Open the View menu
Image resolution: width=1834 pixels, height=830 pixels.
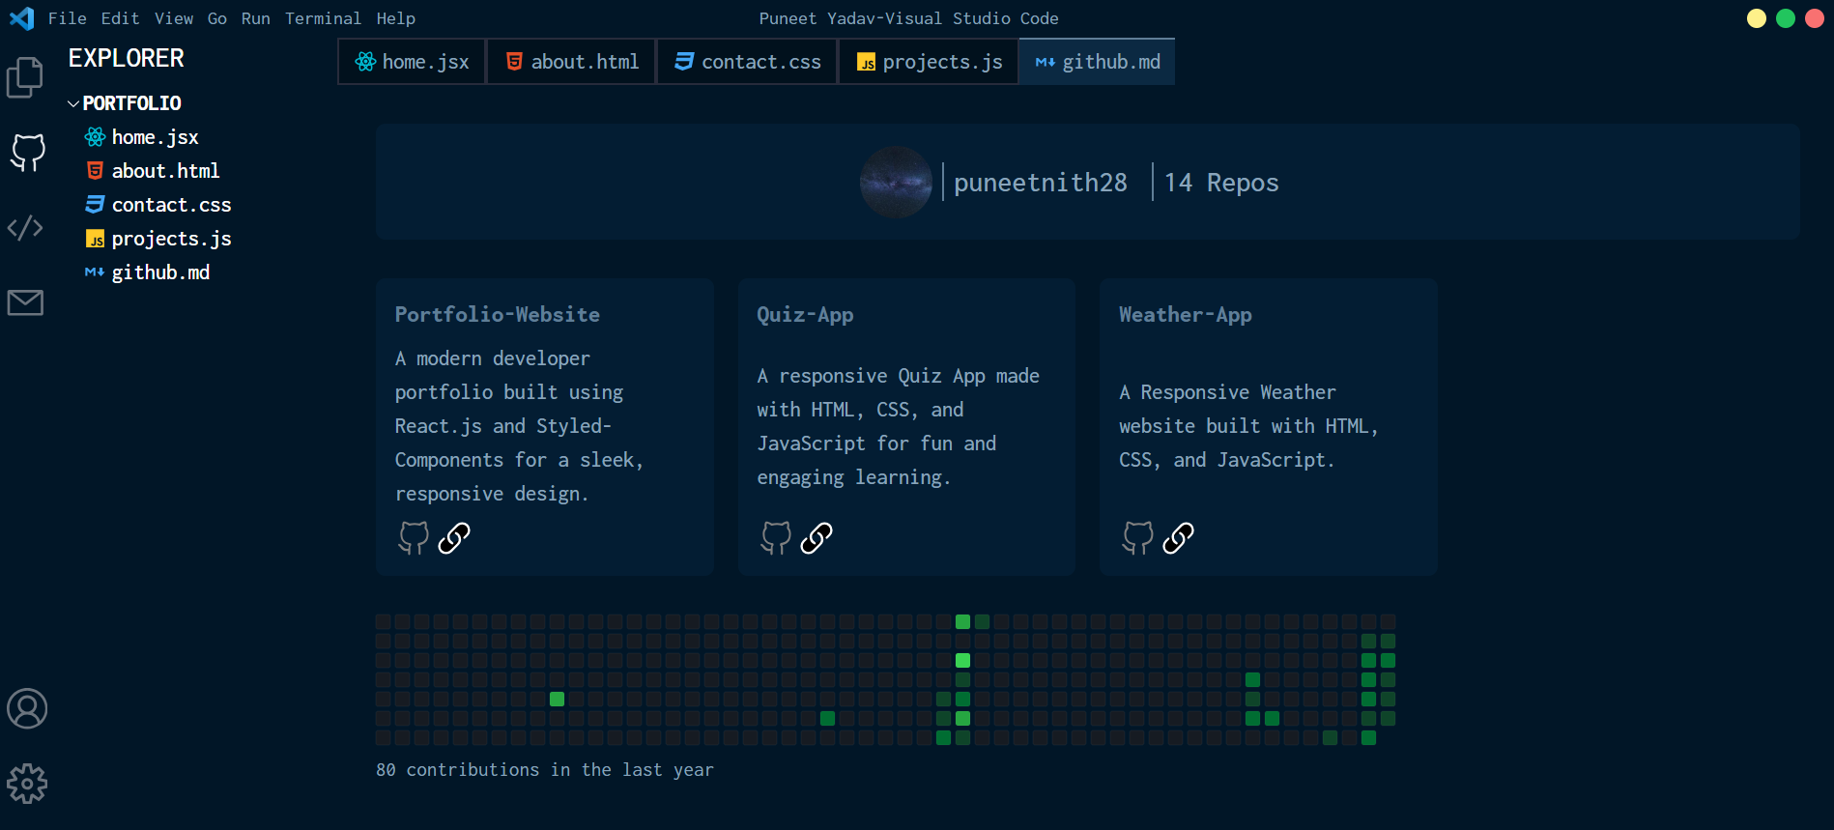[x=174, y=18]
